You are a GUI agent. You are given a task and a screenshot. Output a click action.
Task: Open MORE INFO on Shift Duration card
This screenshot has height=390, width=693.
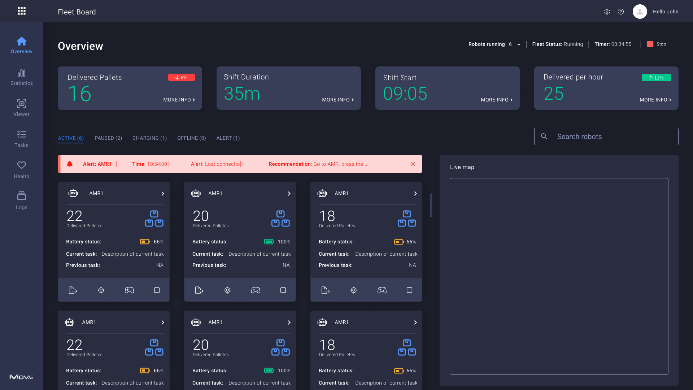point(338,100)
